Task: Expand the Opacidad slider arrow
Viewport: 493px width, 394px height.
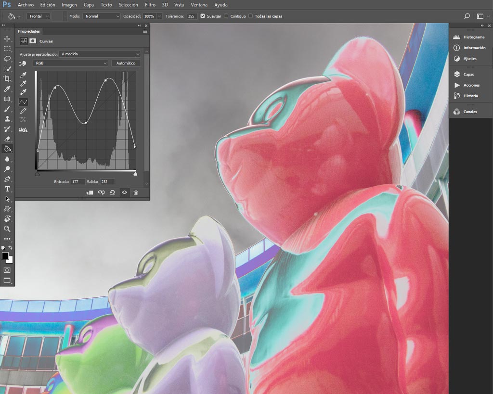Action: click(159, 16)
